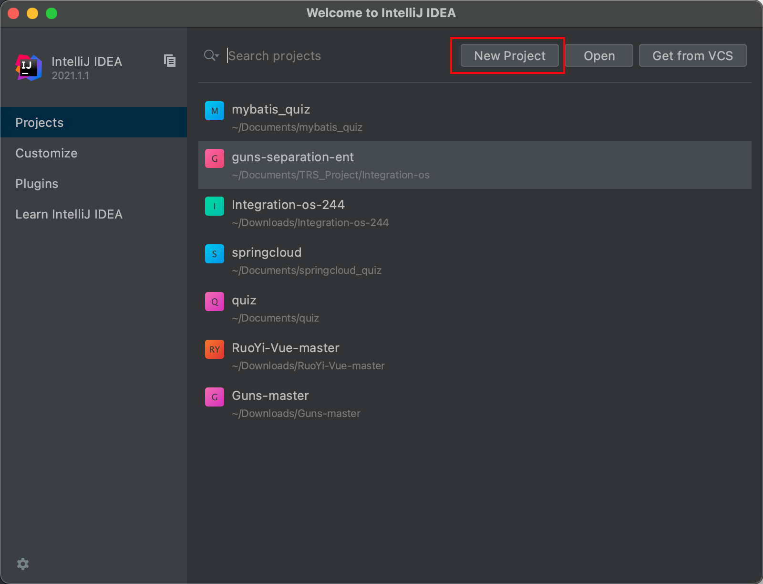This screenshot has width=763, height=584.
Task: Open the Guns-master project
Action: [475, 404]
